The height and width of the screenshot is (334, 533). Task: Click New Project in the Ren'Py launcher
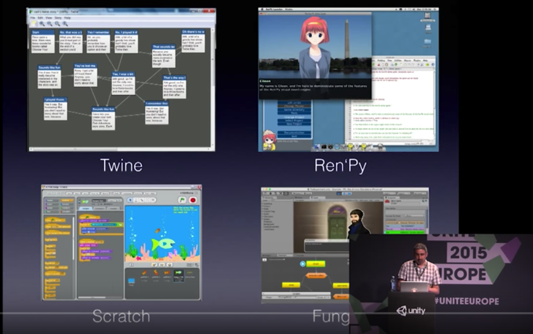[x=294, y=124]
